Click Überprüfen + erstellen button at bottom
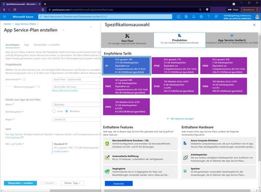Screen dimensions: 261x192 point(20,183)
